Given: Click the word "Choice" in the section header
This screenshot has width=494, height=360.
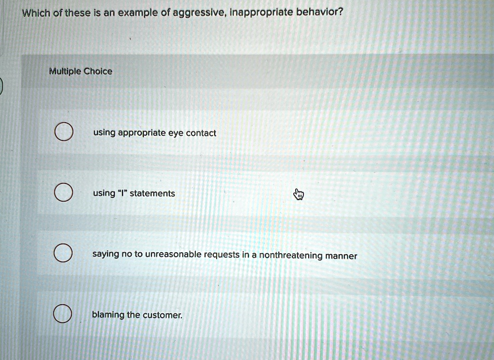Looking at the screenshot, I should click(x=98, y=72).
